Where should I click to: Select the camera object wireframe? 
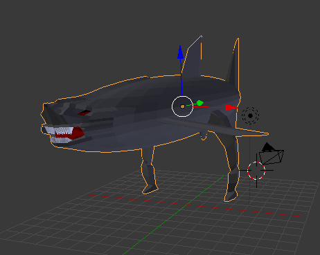pos(272,157)
